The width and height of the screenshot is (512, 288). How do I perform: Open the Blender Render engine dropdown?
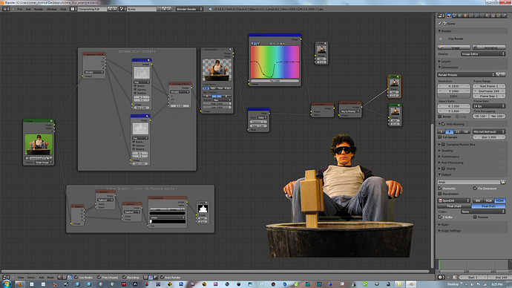[189, 9]
